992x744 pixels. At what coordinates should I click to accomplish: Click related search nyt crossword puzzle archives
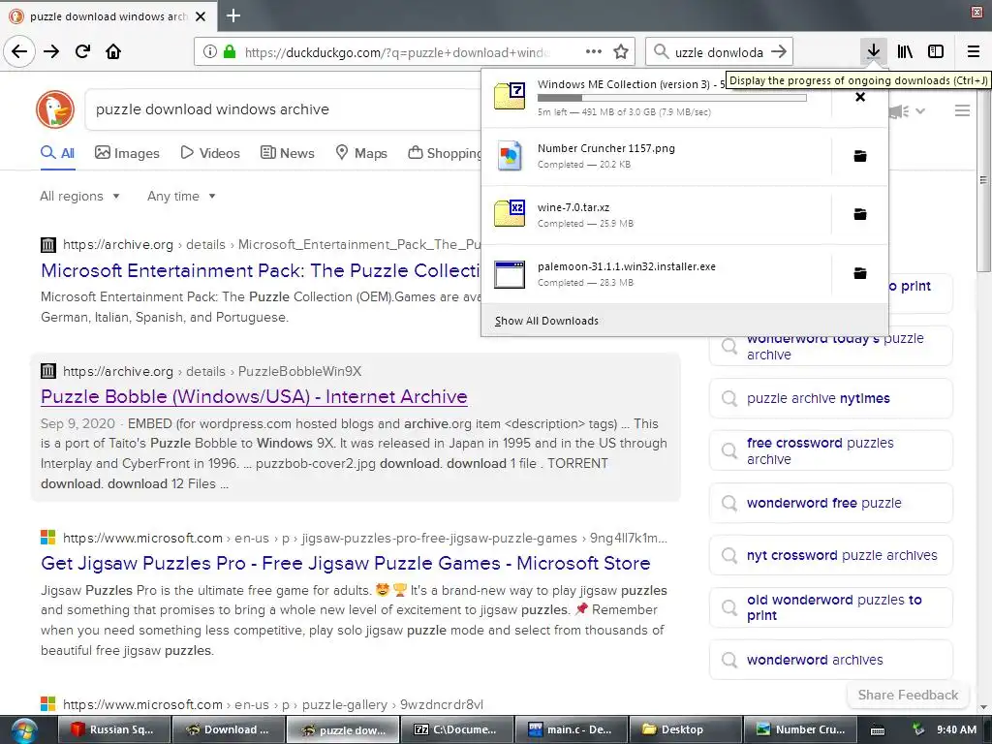[830, 555]
